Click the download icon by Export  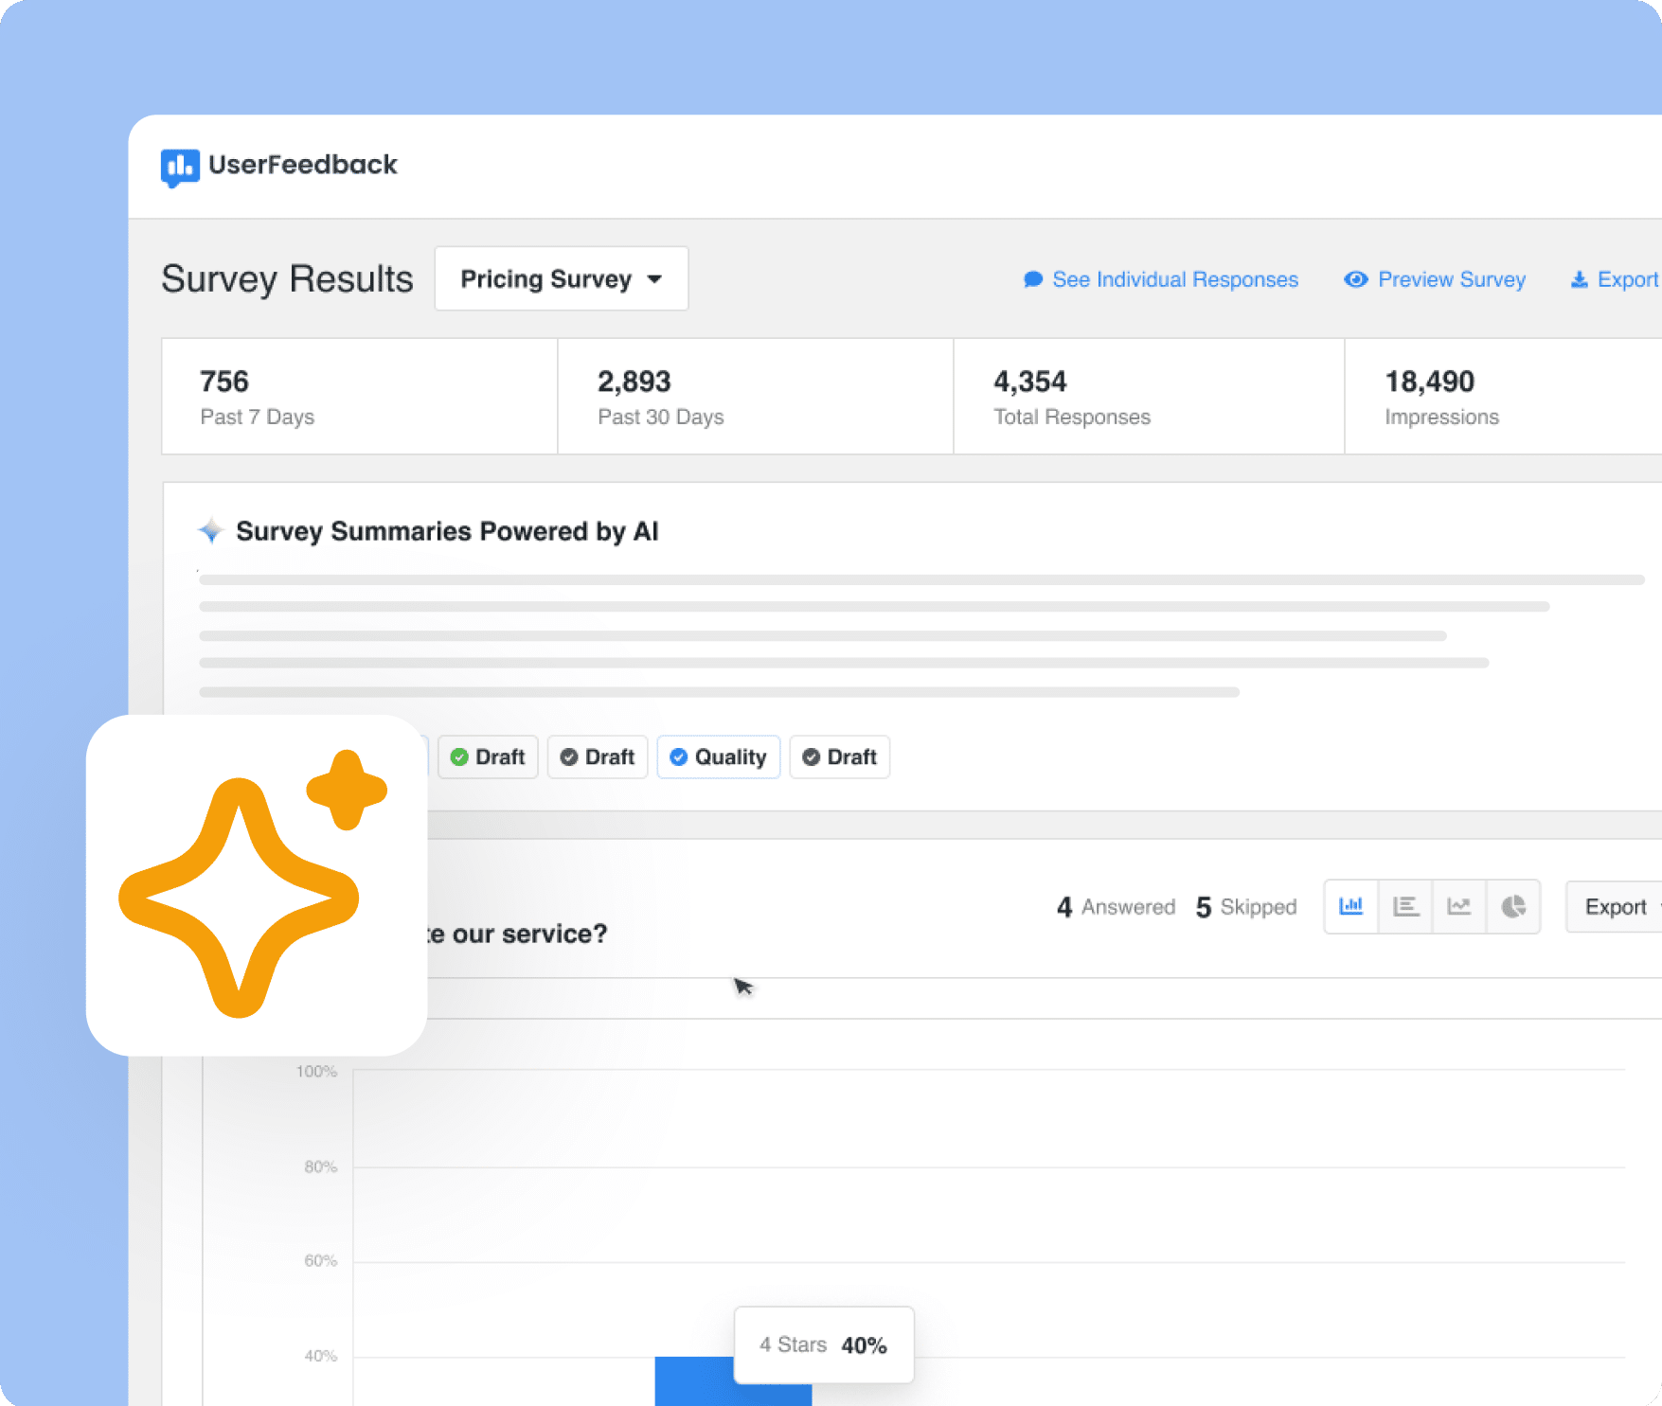1579,279
